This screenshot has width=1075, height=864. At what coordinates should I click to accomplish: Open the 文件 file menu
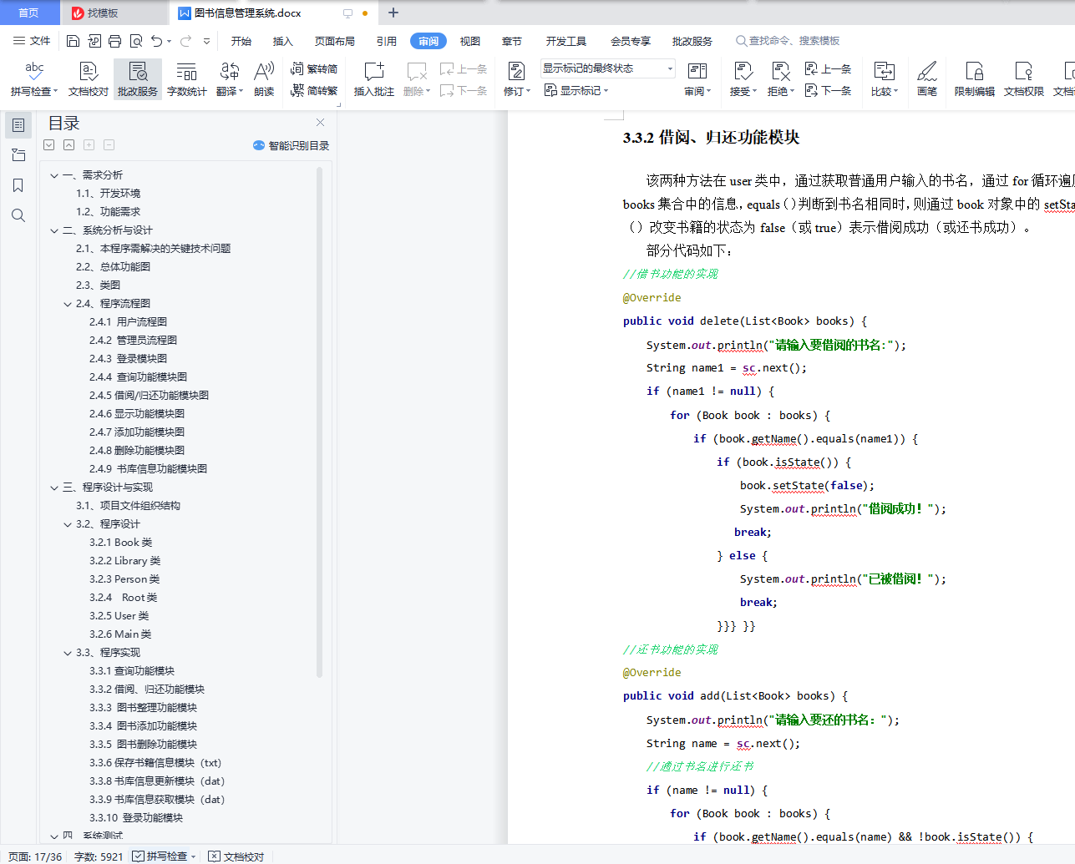[x=32, y=41]
